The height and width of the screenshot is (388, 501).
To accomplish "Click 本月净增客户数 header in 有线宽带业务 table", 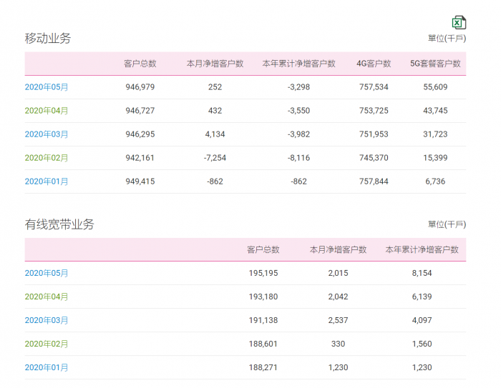I will pyautogui.click(x=338, y=250).
